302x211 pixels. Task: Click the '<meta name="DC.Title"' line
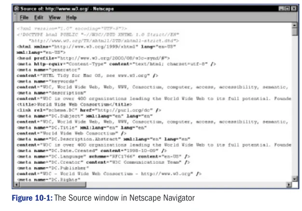(x=82, y=128)
